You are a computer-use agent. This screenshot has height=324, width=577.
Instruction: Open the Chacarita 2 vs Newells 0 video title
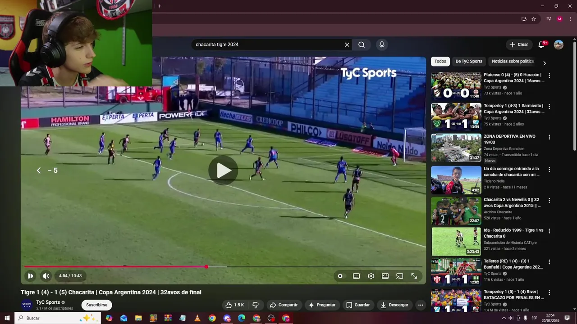click(x=512, y=202)
